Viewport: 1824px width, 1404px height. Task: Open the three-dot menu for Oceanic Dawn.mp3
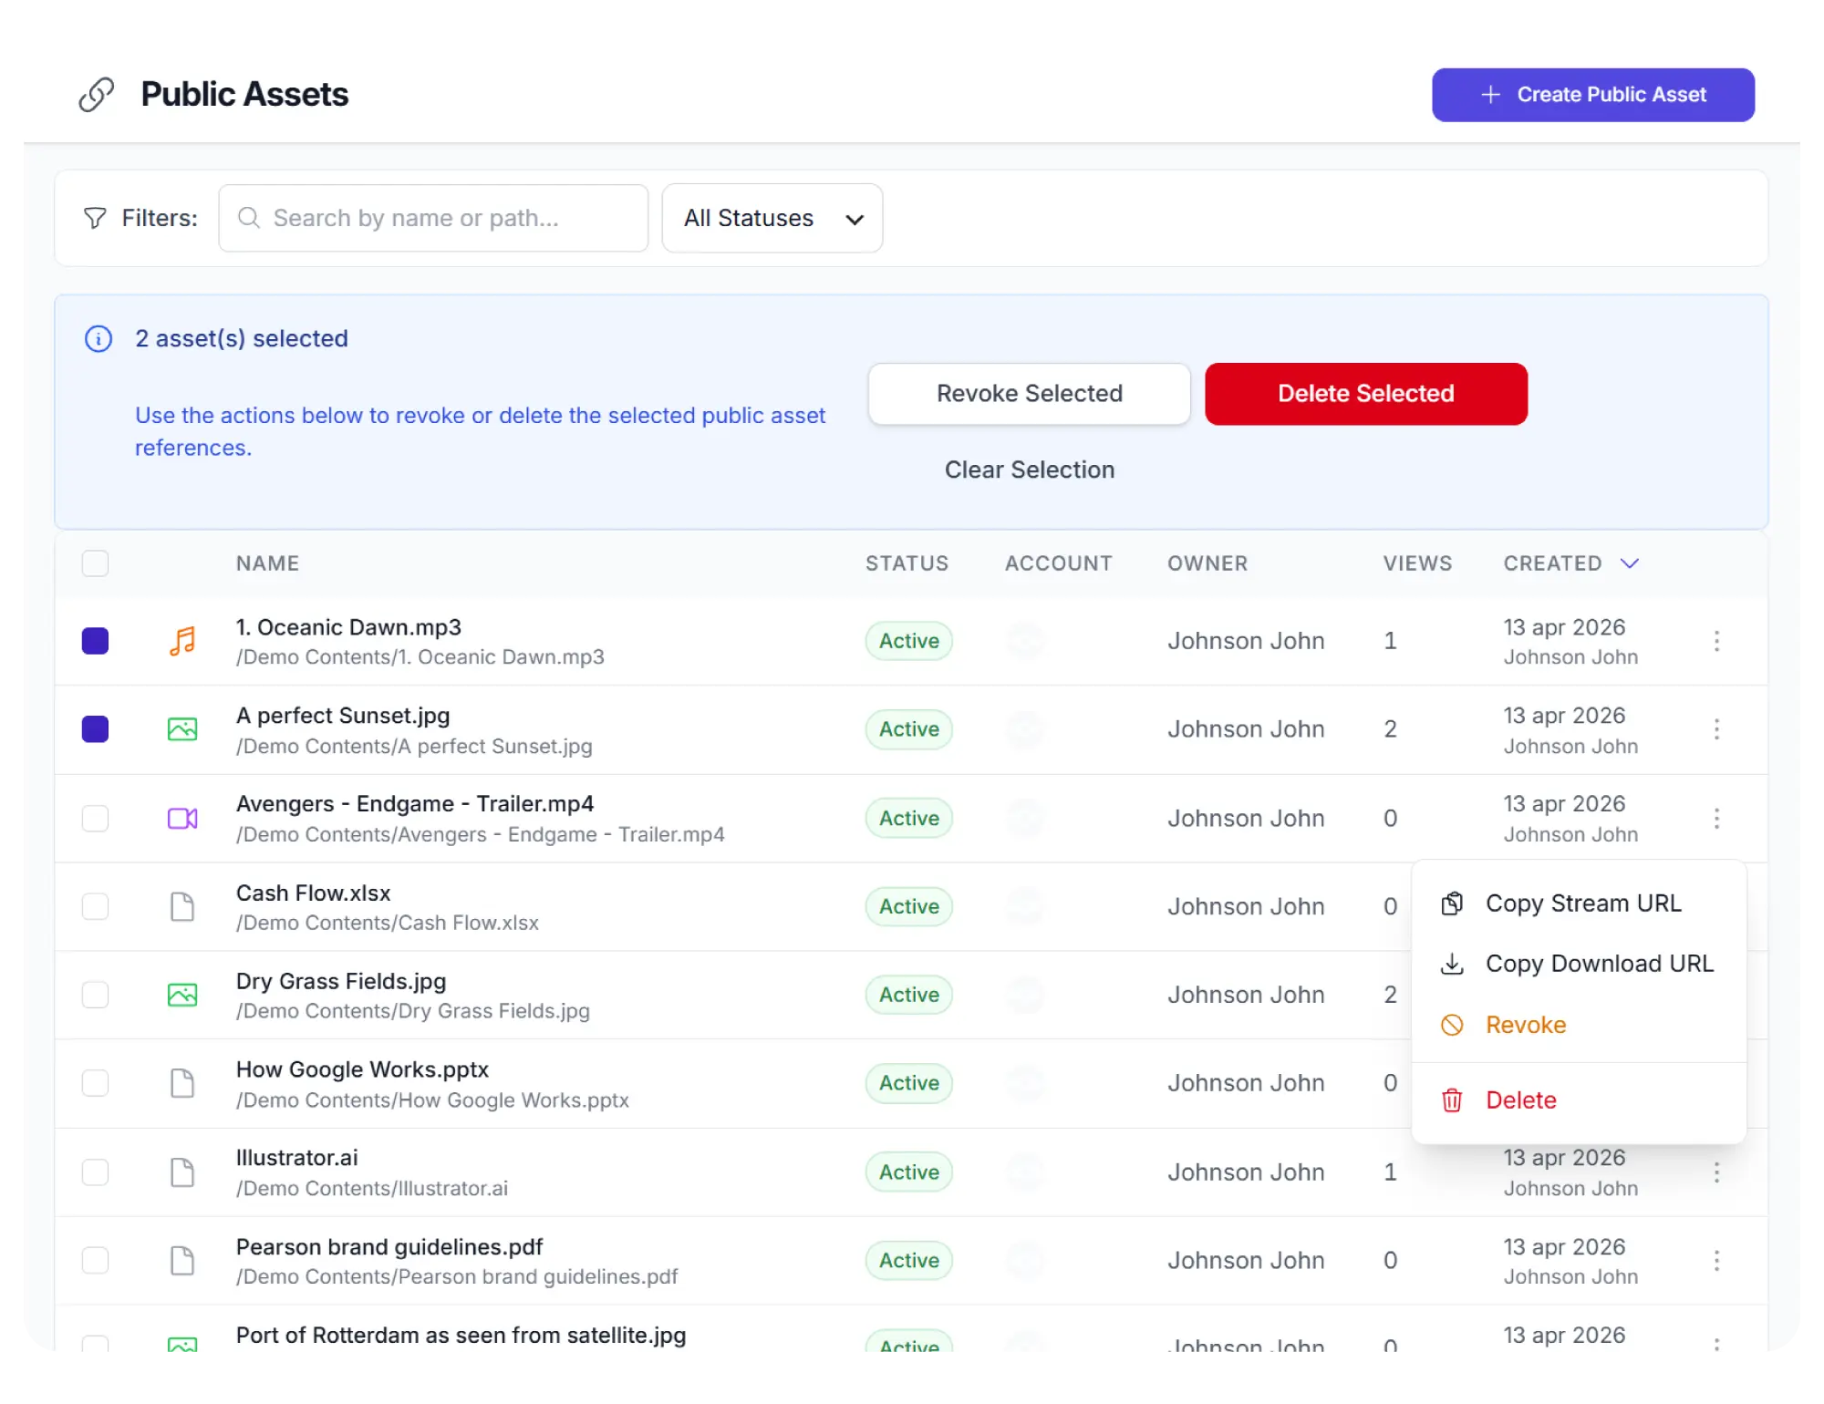[1716, 641]
